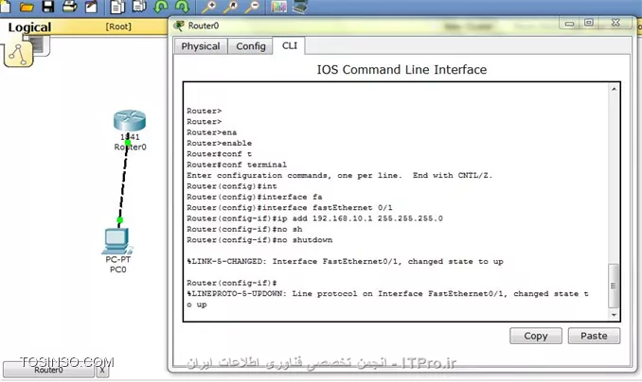The width and height of the screenshot is (642, 382).
Task: Click the 'Router>enable' line
Action: (x=219, y=143)
